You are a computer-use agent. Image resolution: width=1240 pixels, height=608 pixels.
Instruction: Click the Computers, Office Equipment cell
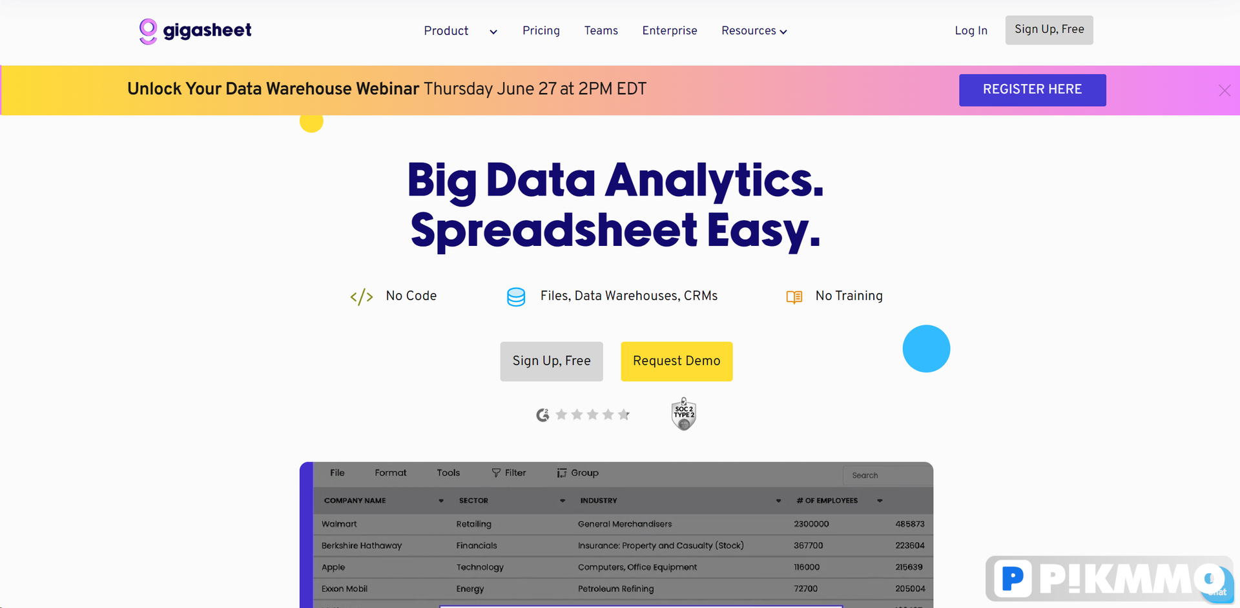[637, 567]
